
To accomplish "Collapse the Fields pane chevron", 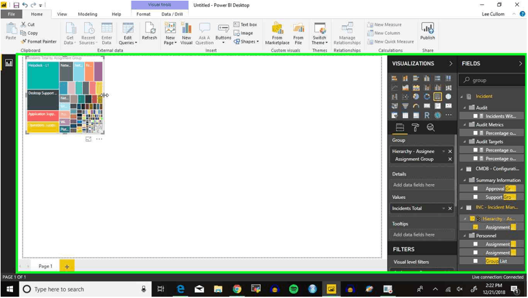I will click(520, 63).
